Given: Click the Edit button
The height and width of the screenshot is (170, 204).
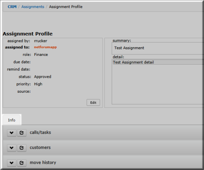Looking at the screenshot, I should (x=93, y=103).
